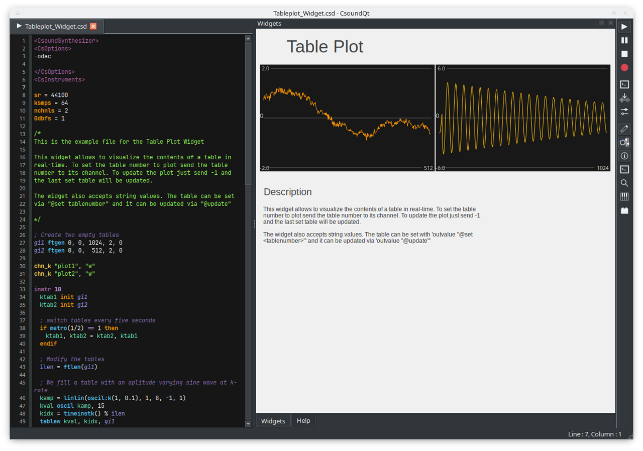
Task: Open the help info icon
Action: point(624,156)
